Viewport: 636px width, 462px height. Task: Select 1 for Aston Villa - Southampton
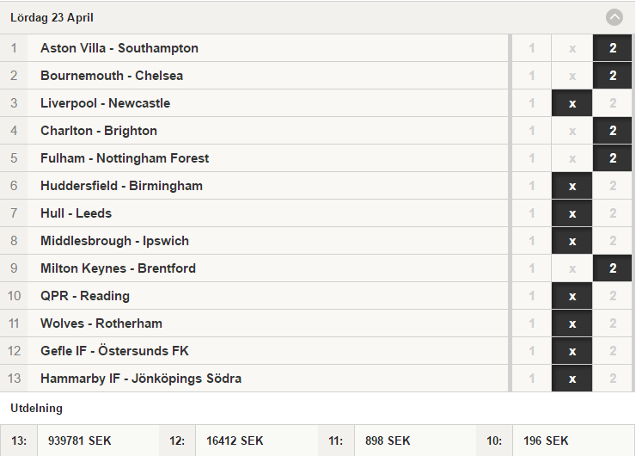[x=531, y=48]
